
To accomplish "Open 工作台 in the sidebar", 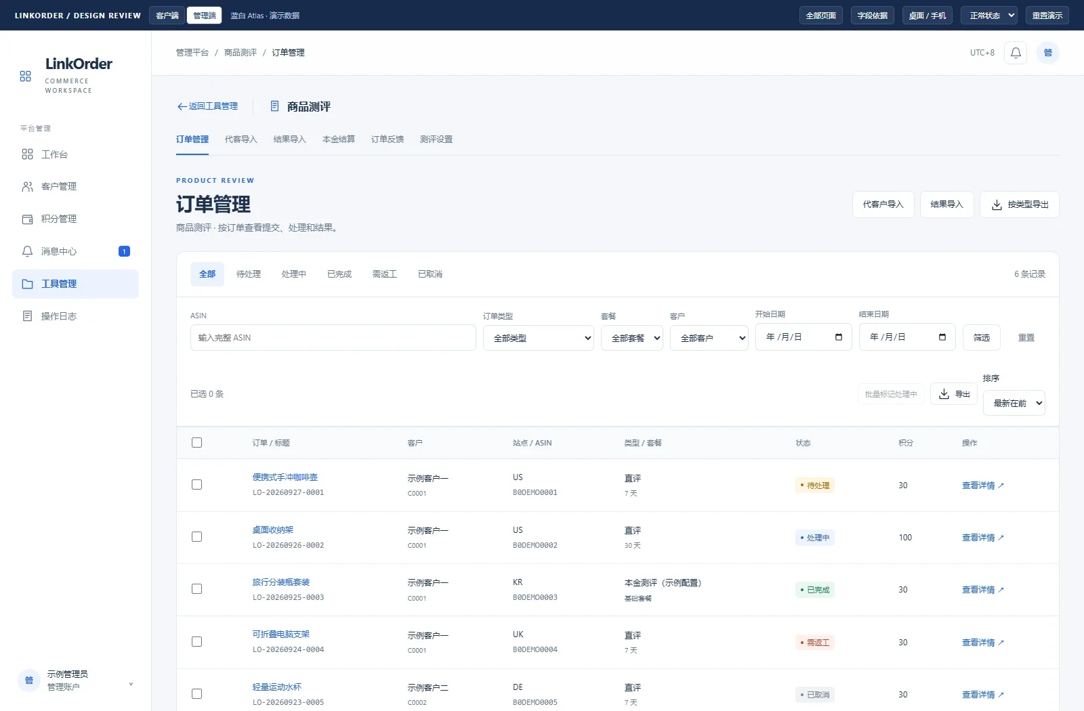I will pyautogui.click(x=75, y=154).
